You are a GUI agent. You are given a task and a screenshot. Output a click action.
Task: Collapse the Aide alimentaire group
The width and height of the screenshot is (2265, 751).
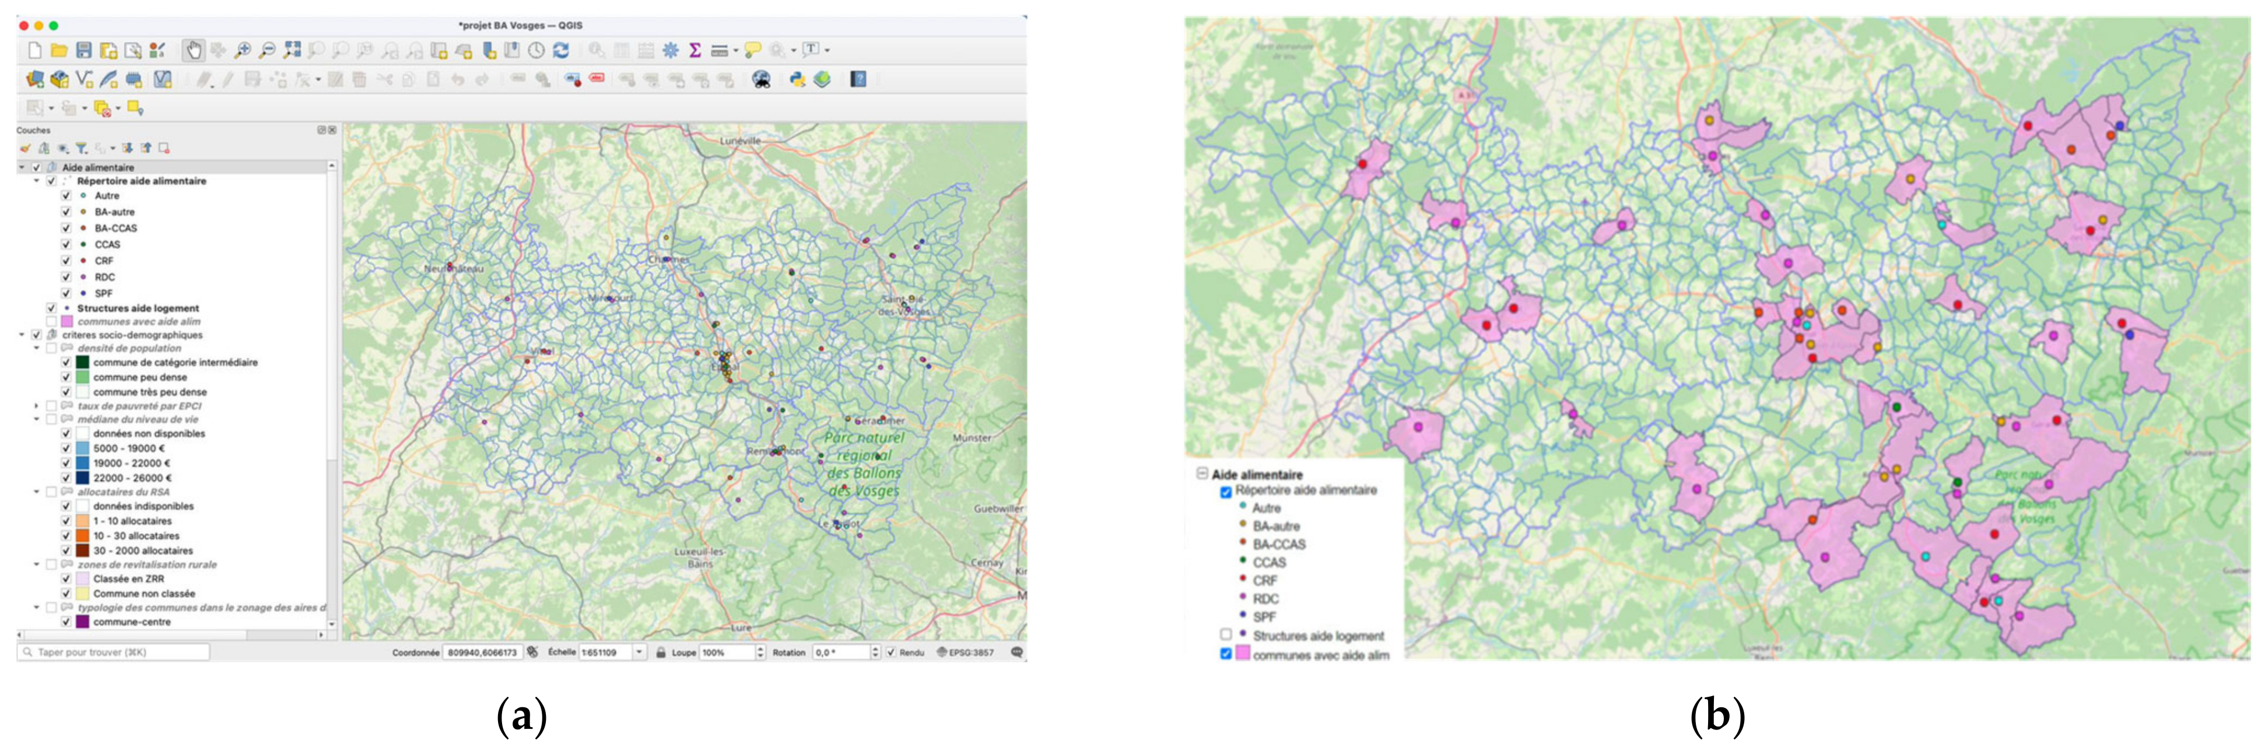coord(22,167)
